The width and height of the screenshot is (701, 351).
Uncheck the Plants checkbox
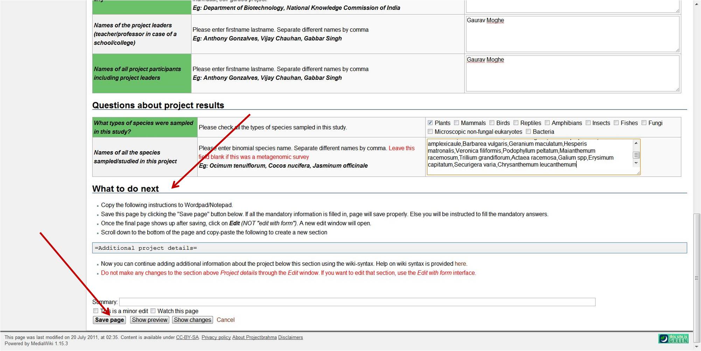[x=430, y=123]
